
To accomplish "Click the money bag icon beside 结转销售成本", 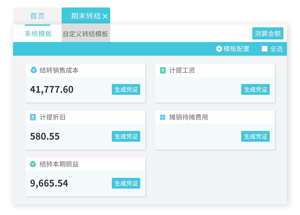I will [33, 70].
